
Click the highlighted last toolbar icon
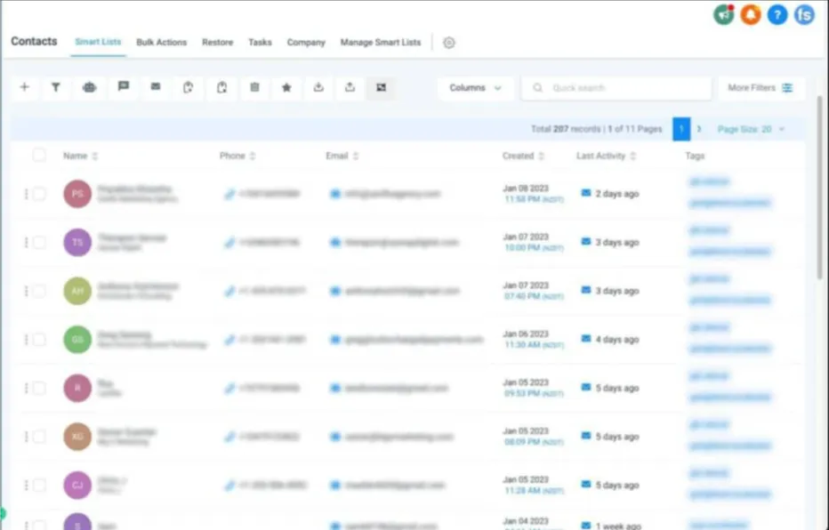click(382, 87)
